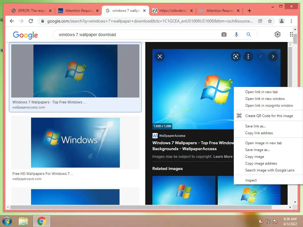Click the taskbar clock 6:36 AM
Image resolution: width=303 pixels, height=227 pixels.
pyautogui.click(x=290, y=219)
